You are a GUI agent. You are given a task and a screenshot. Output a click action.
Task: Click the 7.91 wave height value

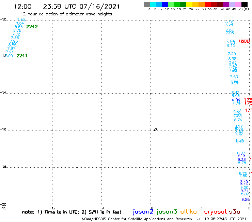[10, 52]
